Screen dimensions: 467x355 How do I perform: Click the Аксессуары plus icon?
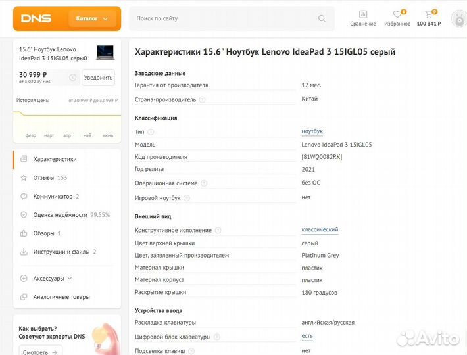24,279
